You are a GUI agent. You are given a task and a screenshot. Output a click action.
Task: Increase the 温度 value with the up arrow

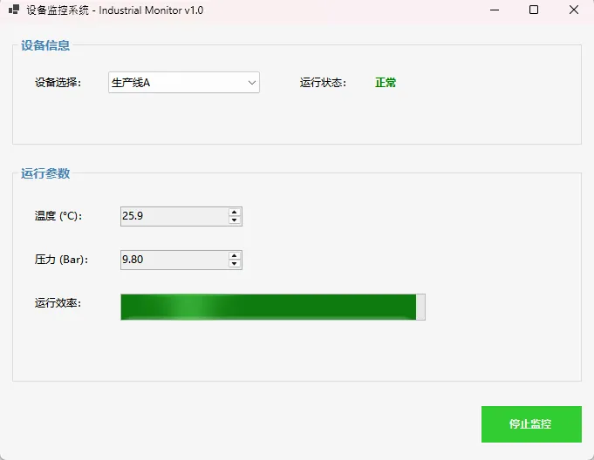pyautogui.click(x=234, y=212)
